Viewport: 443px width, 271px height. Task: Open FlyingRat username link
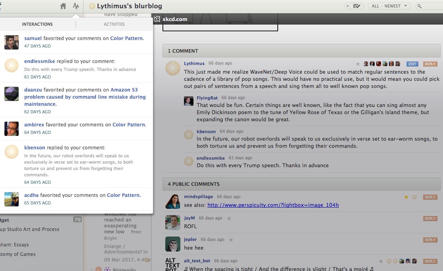(x=207, y=98)
